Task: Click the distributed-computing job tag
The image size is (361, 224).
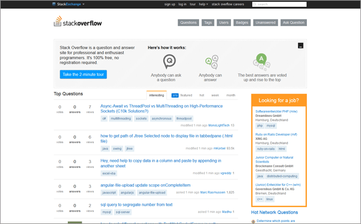Action: pyautogui.click(x=282, y=176)
